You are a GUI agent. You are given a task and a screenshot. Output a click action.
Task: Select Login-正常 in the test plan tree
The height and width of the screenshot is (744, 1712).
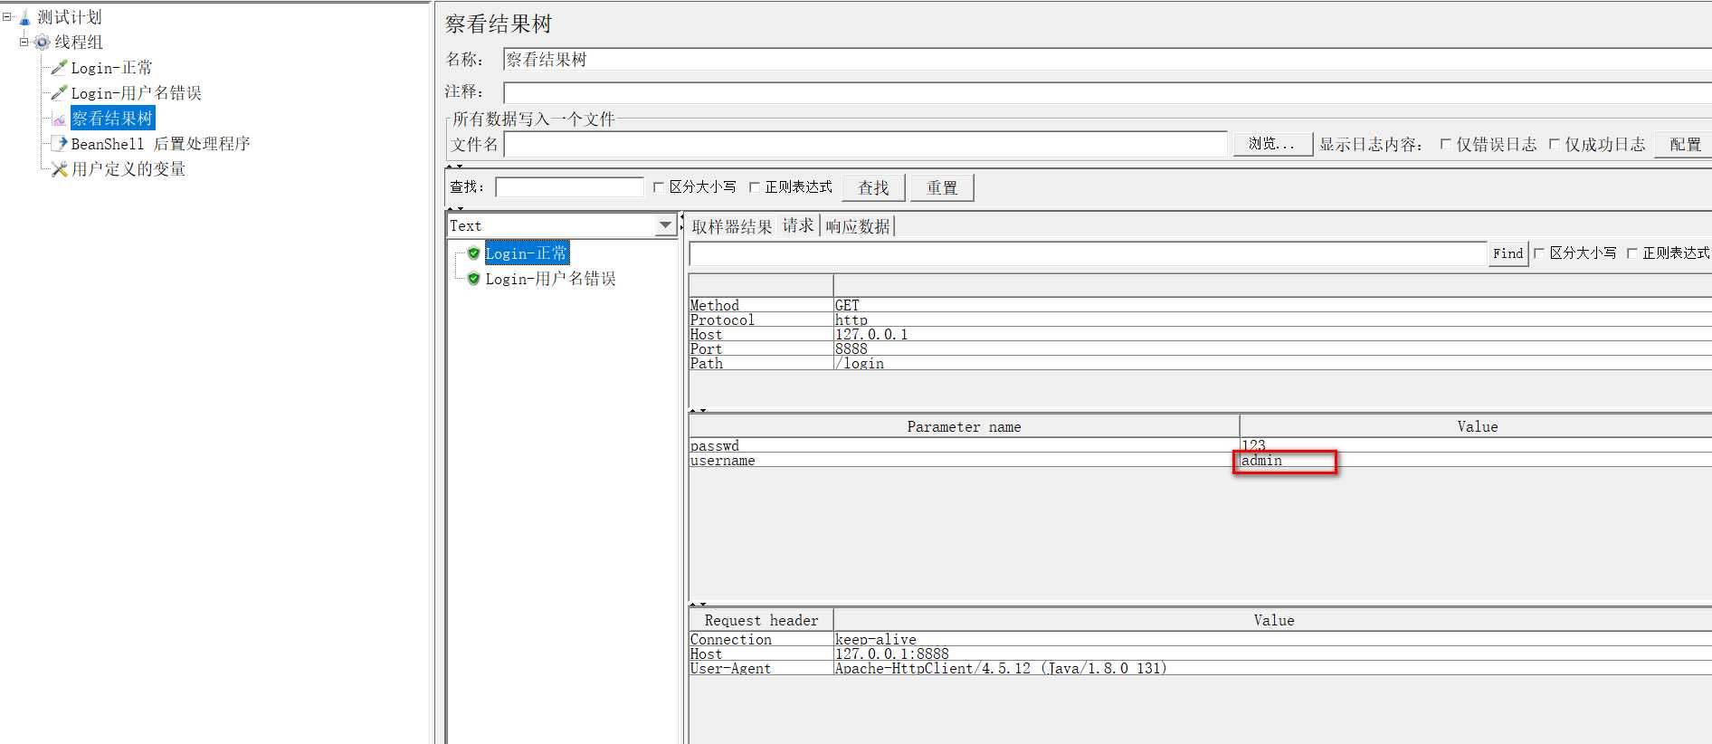click(111, 68)
